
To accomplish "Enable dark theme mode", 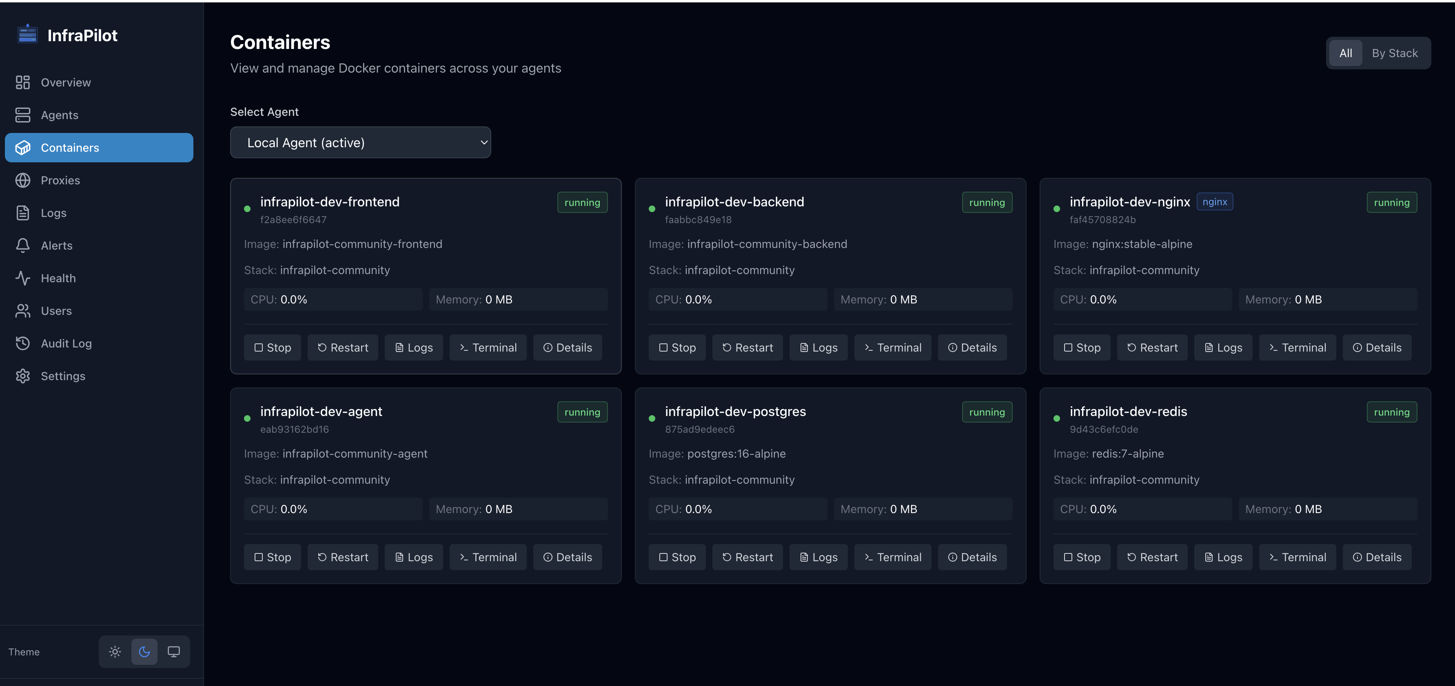I will coord(144,652).
